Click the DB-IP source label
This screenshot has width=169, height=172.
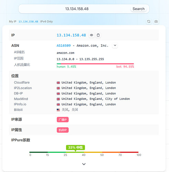click(18, 93)
